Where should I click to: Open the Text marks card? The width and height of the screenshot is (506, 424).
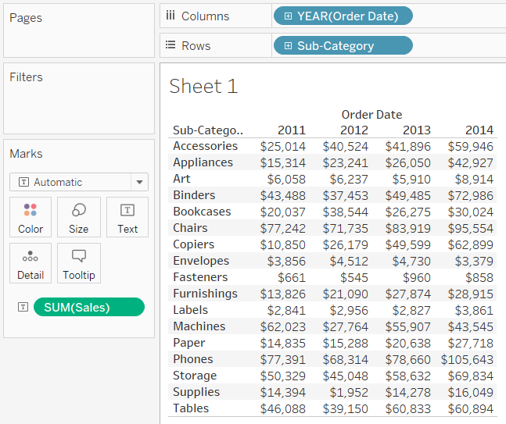point(127,217)
